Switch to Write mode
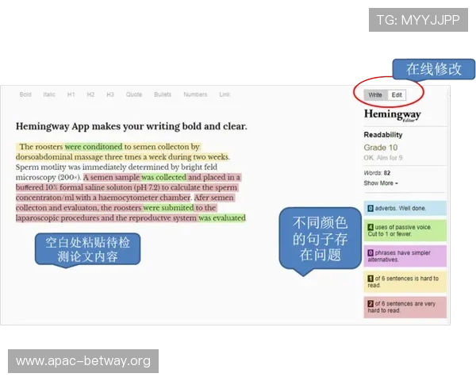The width and height of the screenshot is (476, 381). coord(375,94)
